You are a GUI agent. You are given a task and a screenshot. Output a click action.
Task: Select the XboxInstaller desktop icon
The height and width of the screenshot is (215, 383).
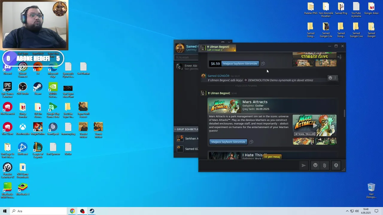(23, 129)
